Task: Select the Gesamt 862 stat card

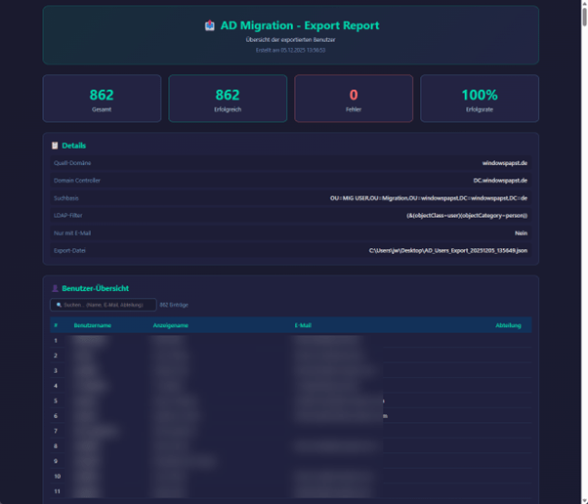Action: click(x=102, y=99)
